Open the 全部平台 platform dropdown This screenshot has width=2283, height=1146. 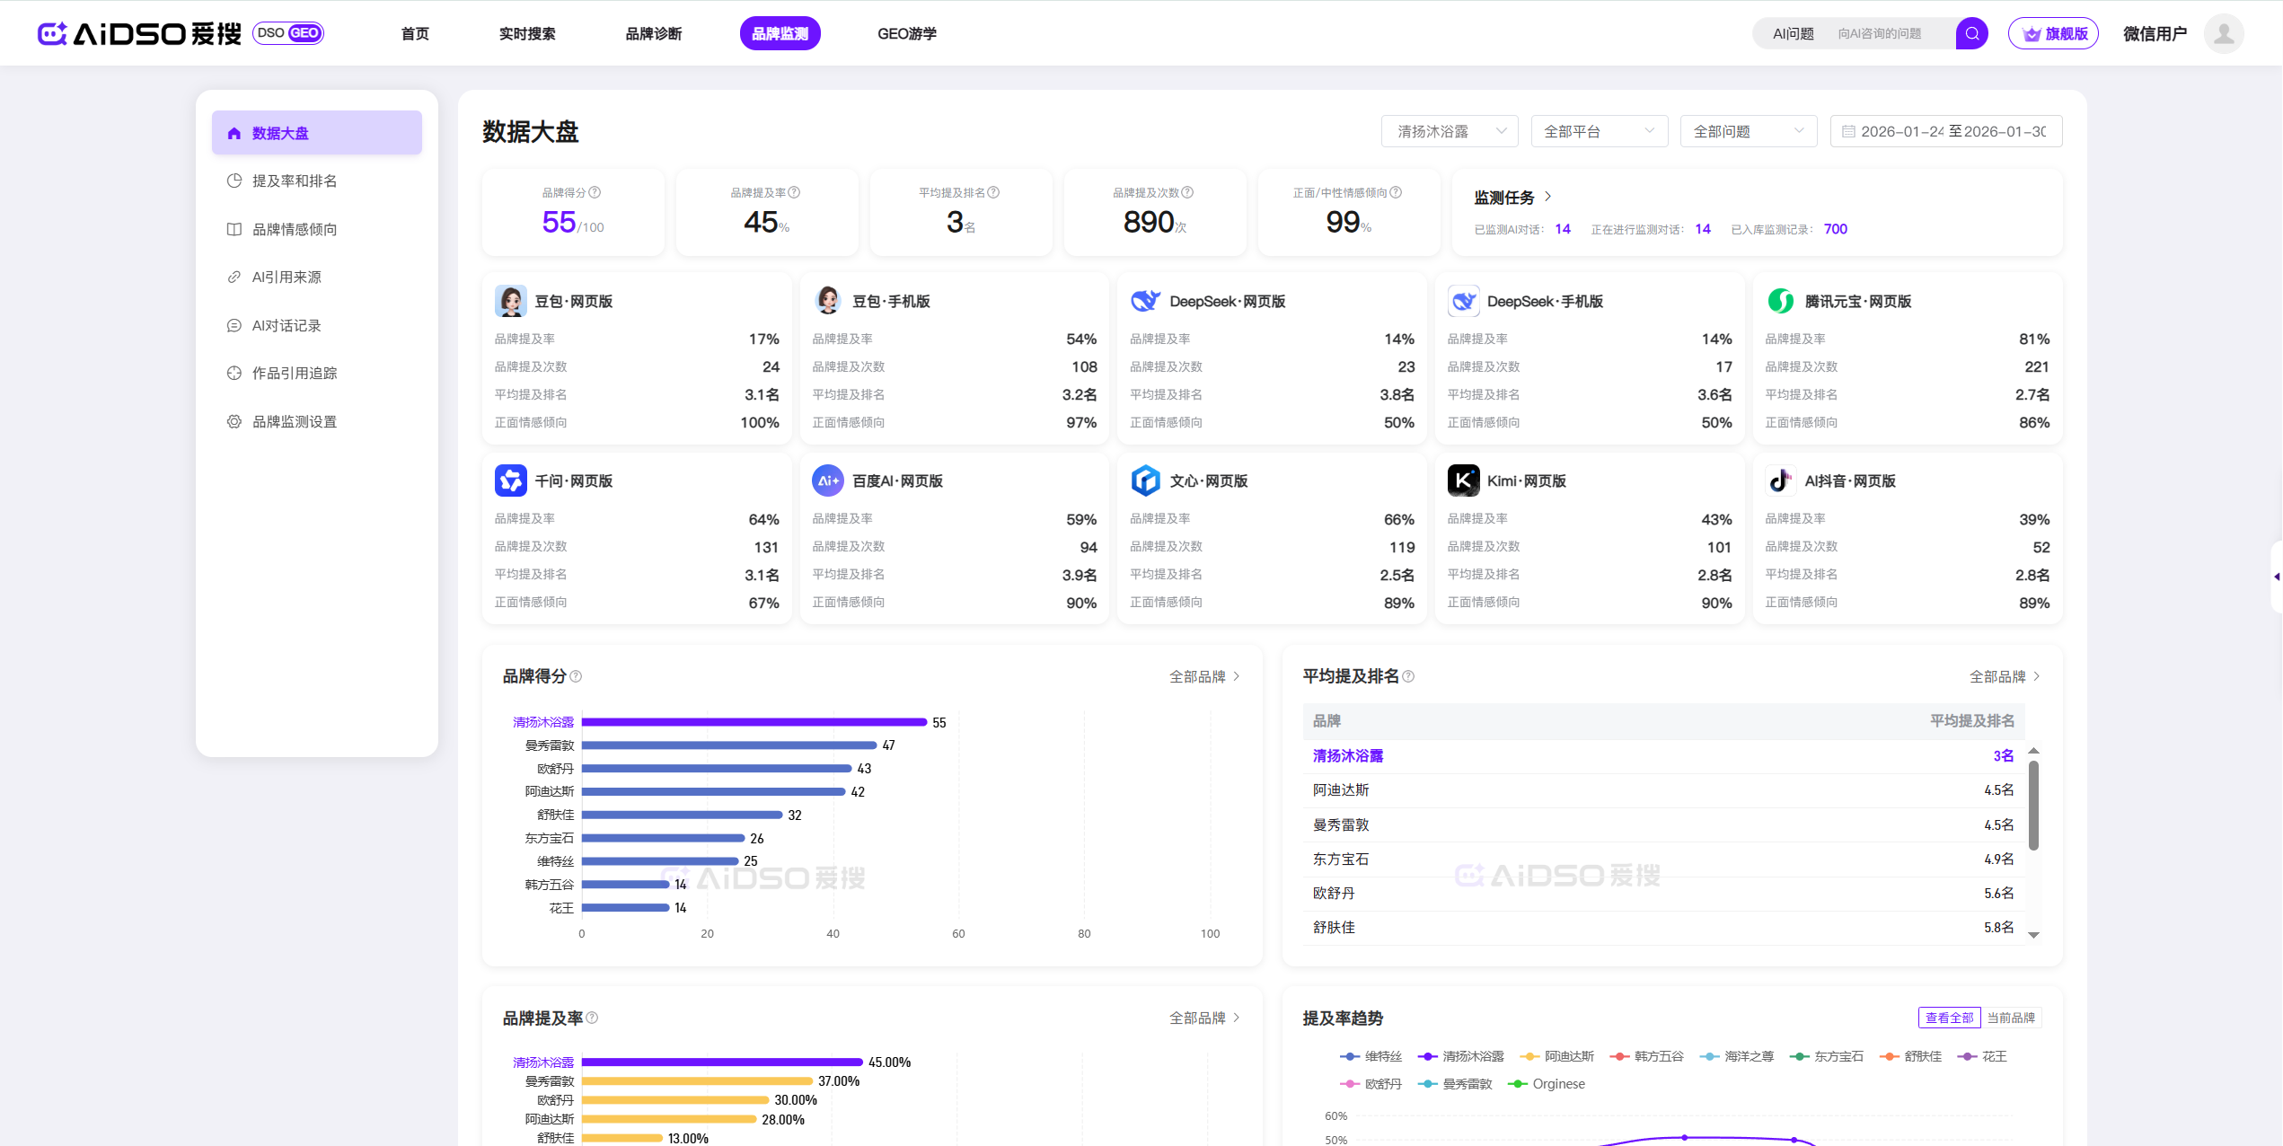pos(1599,131)
